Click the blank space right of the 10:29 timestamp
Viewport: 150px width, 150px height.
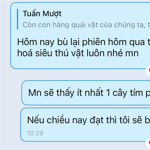(x=94, y=133)
